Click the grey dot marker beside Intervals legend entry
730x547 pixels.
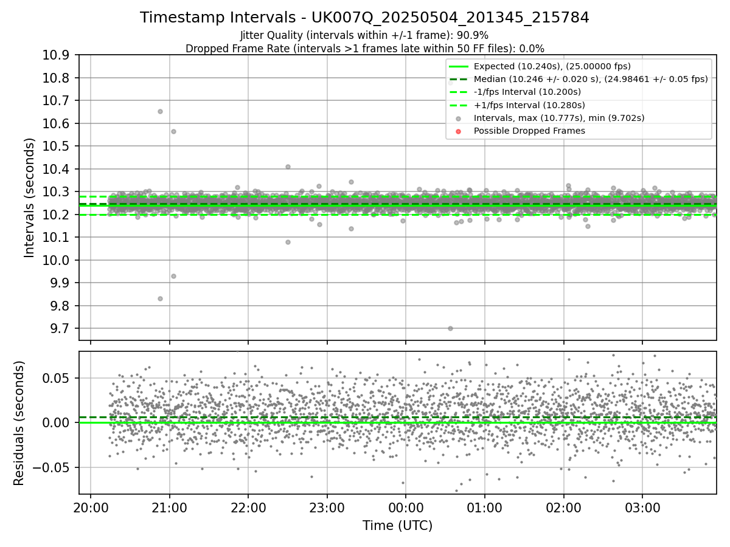[459, 119]
